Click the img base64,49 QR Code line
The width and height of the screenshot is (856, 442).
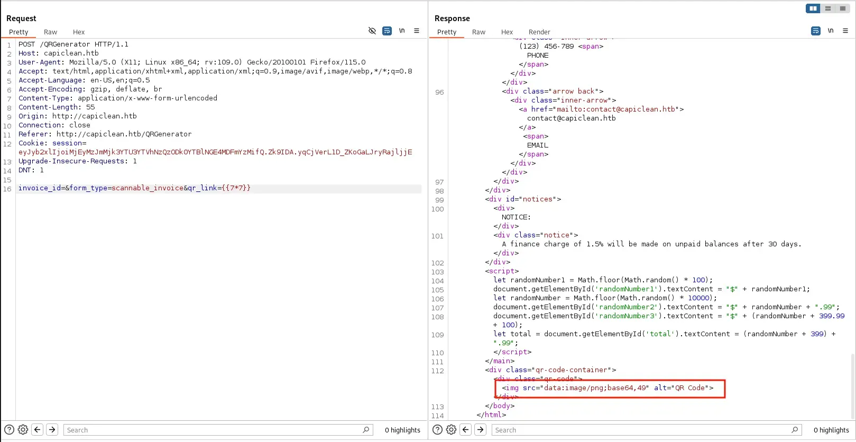coord(608,388)
